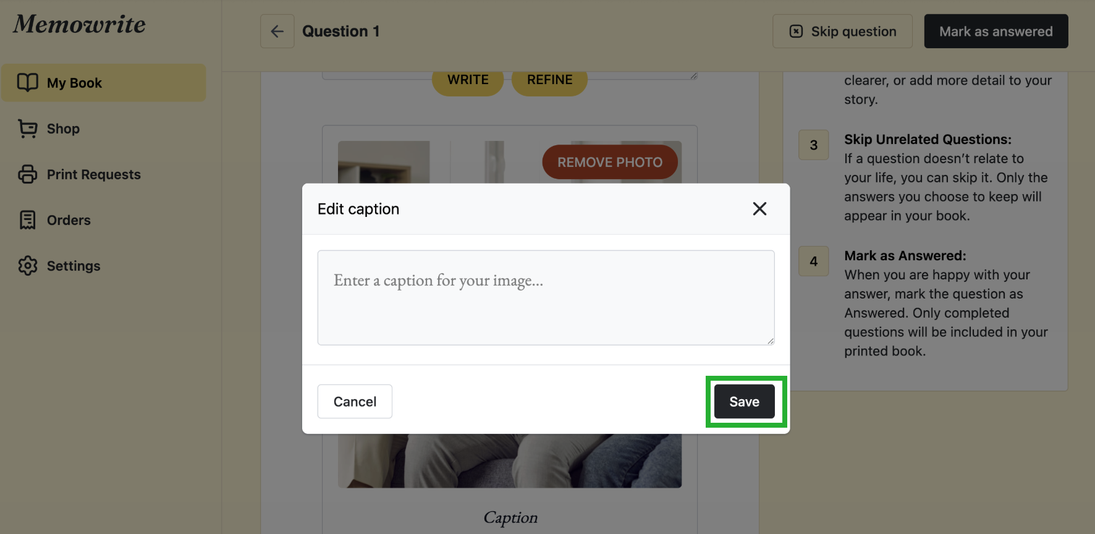The image size is (1095, 534).
Task: Select the WRITE mode button
Action: [x=468, y=81]
